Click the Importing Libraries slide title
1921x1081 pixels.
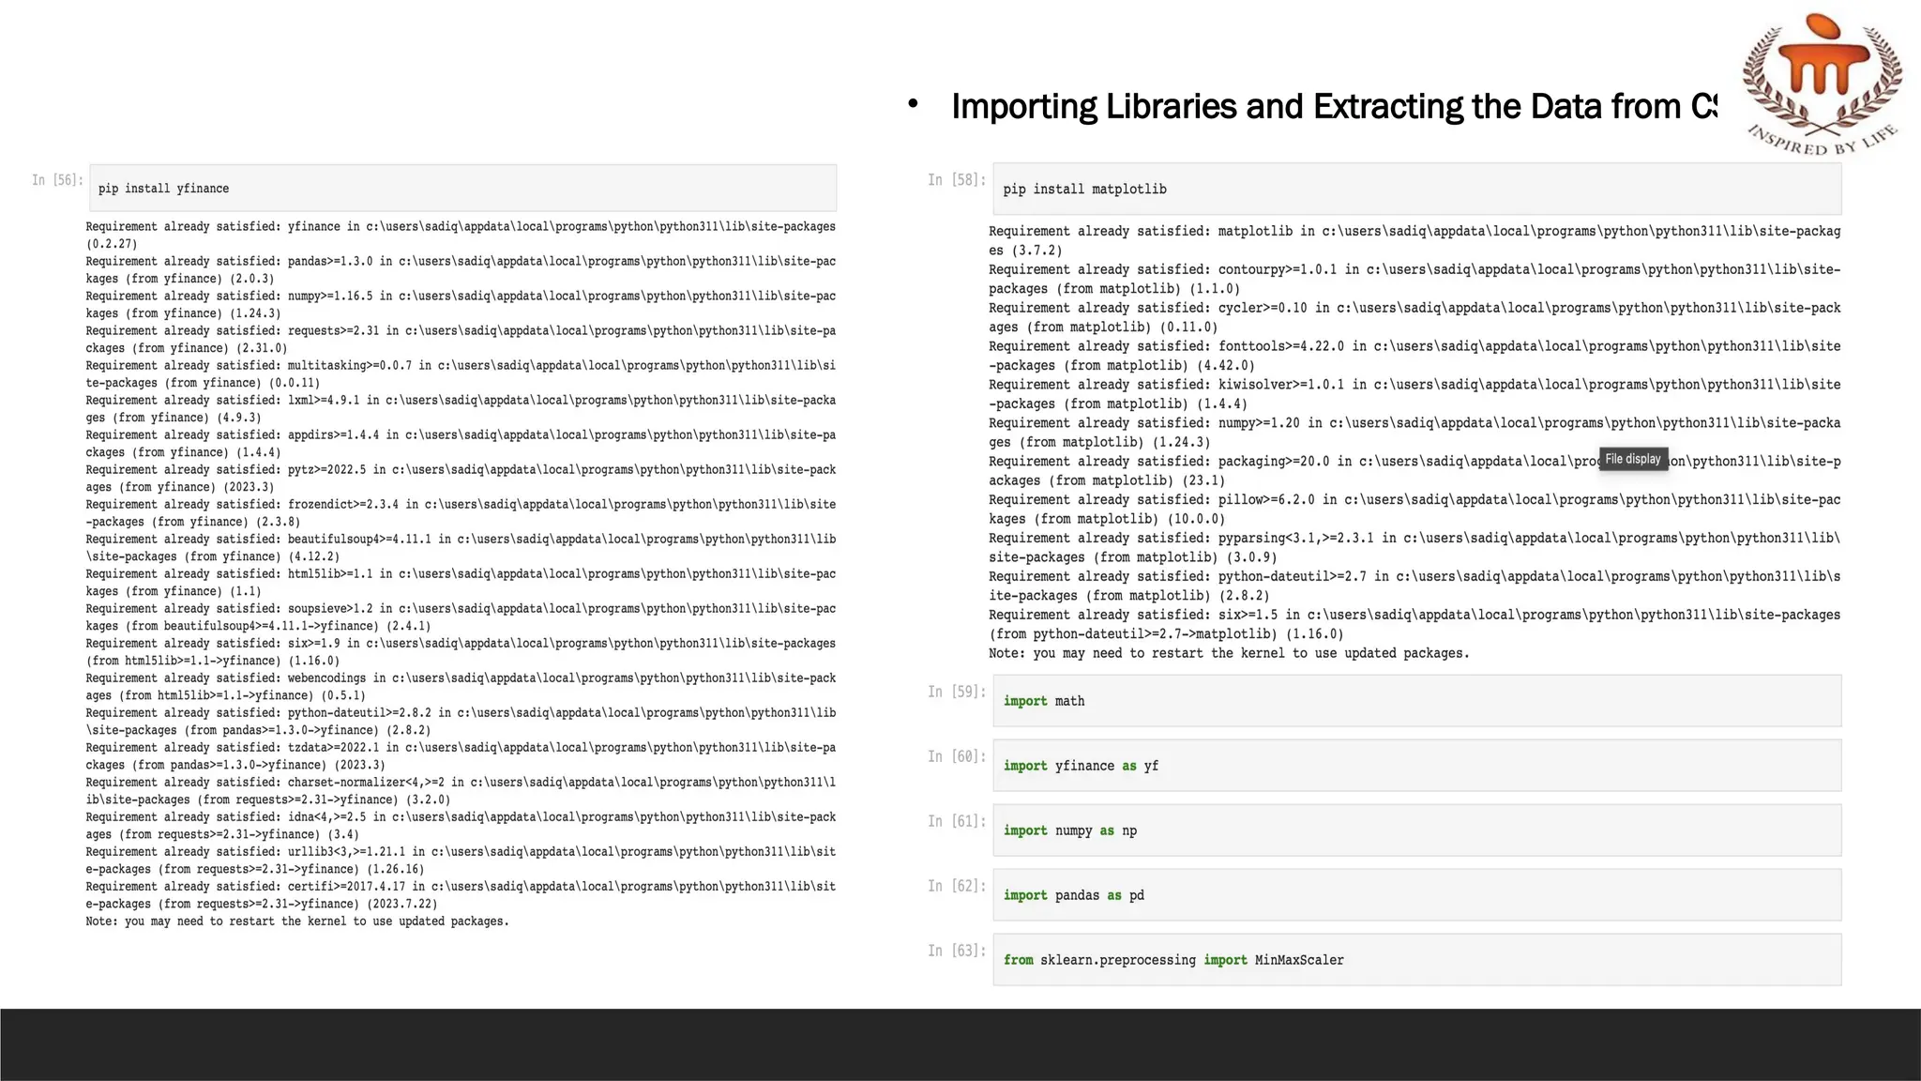point(1332,107)
